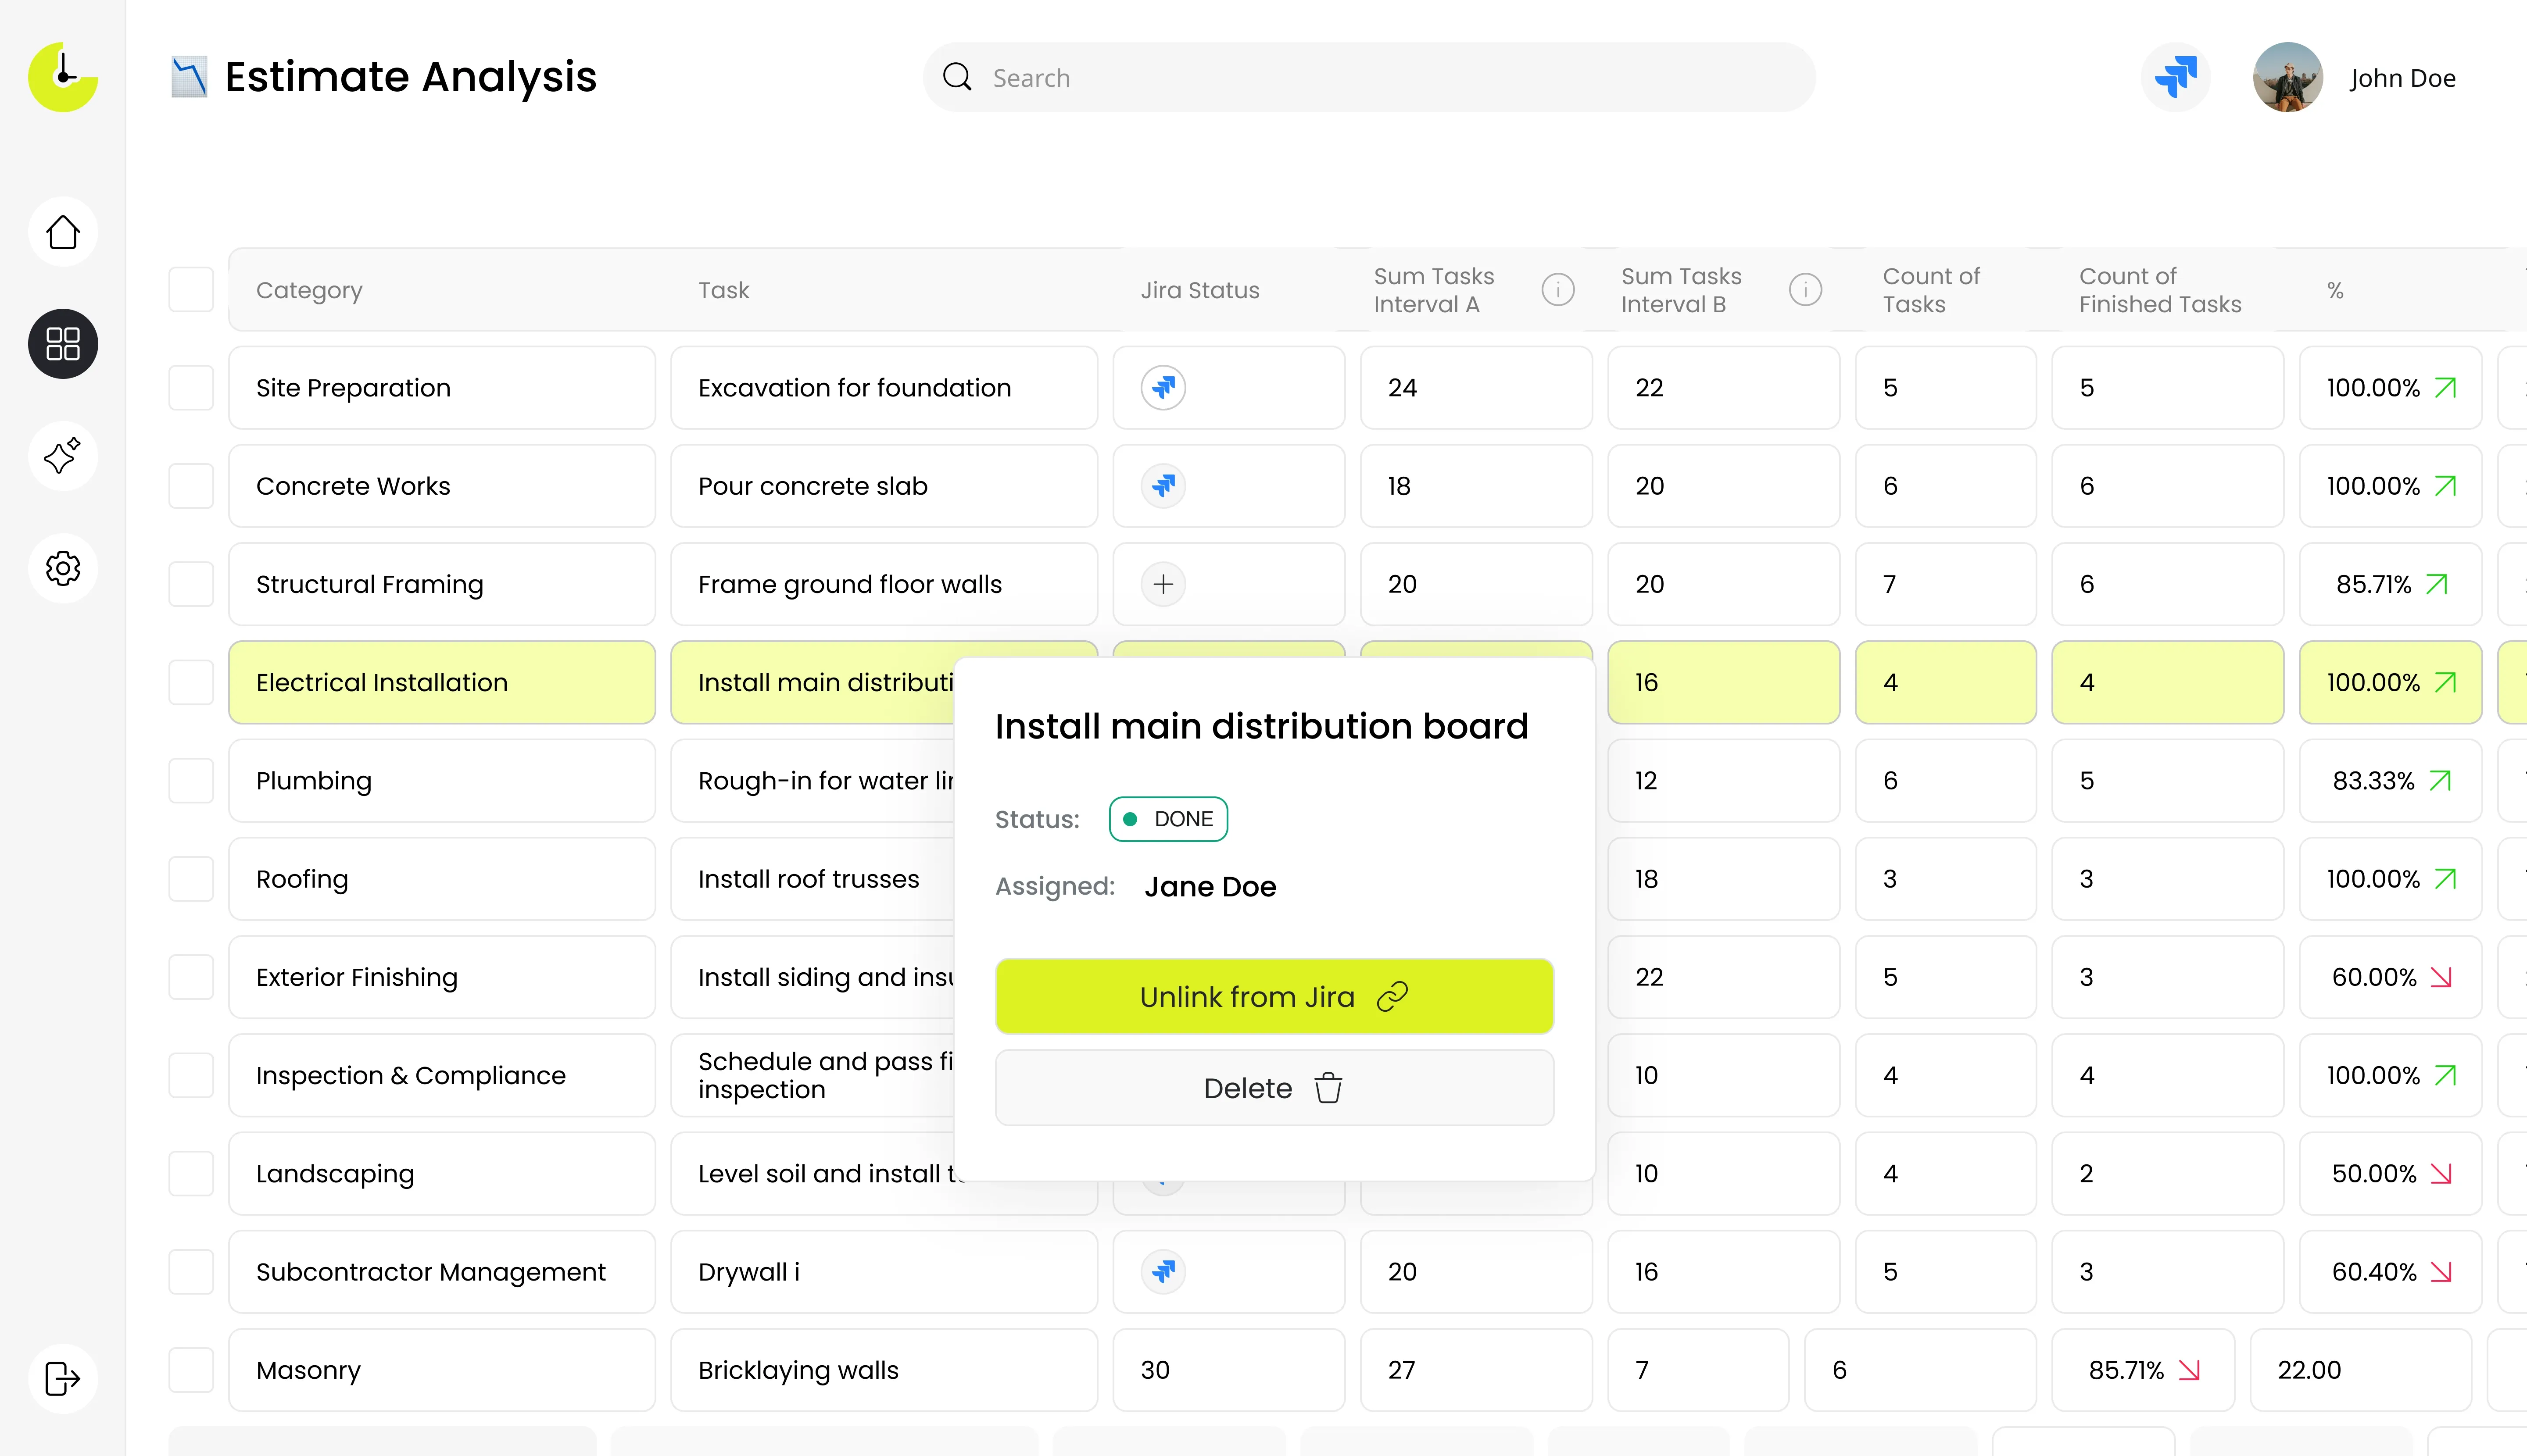2527x1456 pixels.
Task: Click the Delete button in popup
Action: point(1274,1088)
